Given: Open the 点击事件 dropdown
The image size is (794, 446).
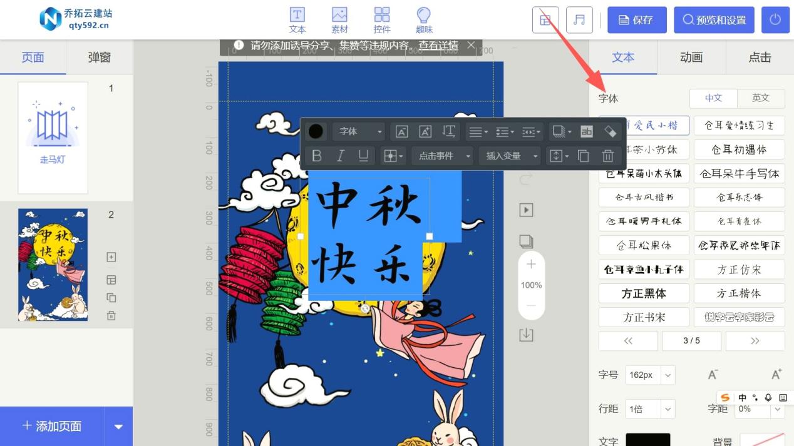Looking at the screenshot, I should click(x=442, y=156).
